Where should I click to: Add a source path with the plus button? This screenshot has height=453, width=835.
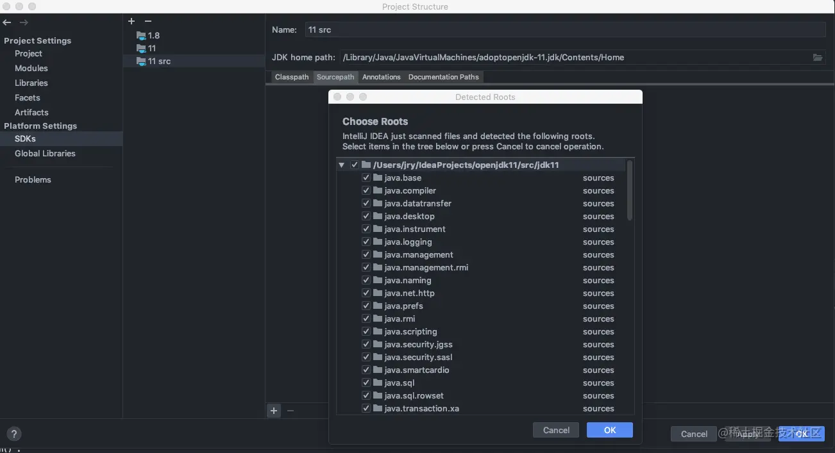click(274, 411)
